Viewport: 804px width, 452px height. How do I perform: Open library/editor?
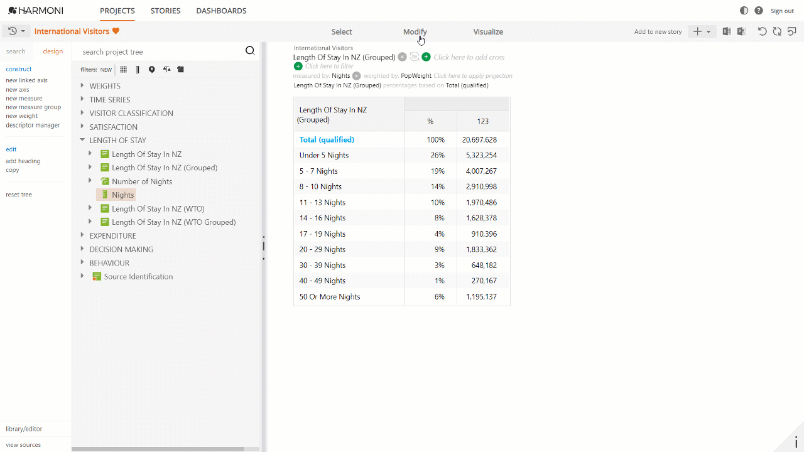click(24, 429)
